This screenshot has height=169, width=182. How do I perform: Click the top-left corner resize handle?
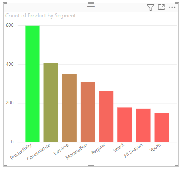pyautogui.click(x=5, y=4)
